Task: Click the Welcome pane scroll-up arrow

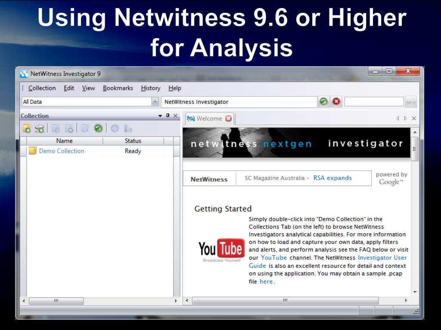Action: click(415, 132)
